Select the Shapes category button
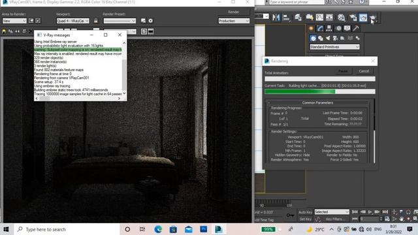 pos(321,39)
